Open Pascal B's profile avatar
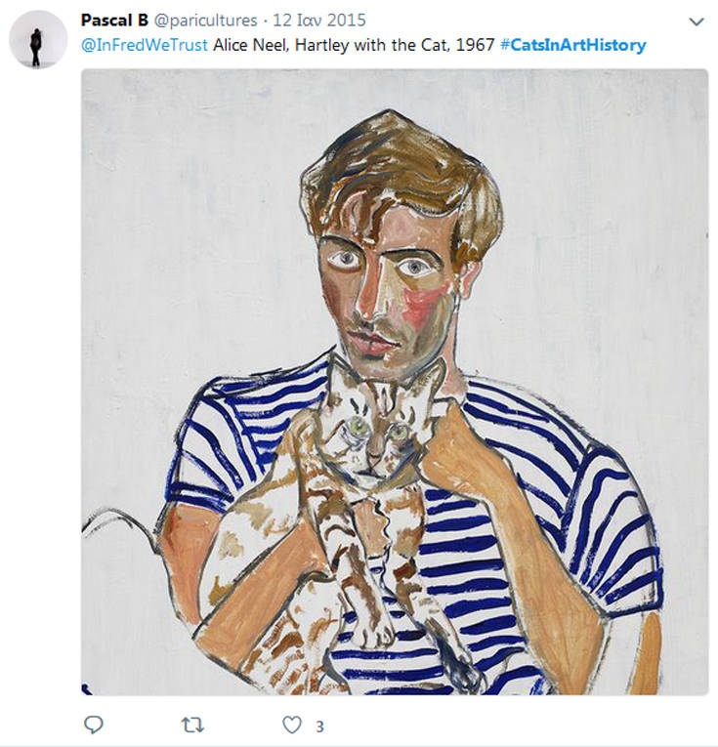Screen dimensions: 718x747 click(37, 39)
